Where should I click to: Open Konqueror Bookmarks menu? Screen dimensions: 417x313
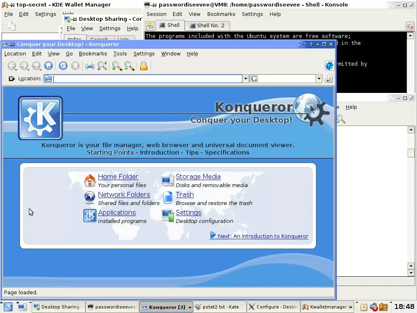pyautogui.click(x=93, y=54)
